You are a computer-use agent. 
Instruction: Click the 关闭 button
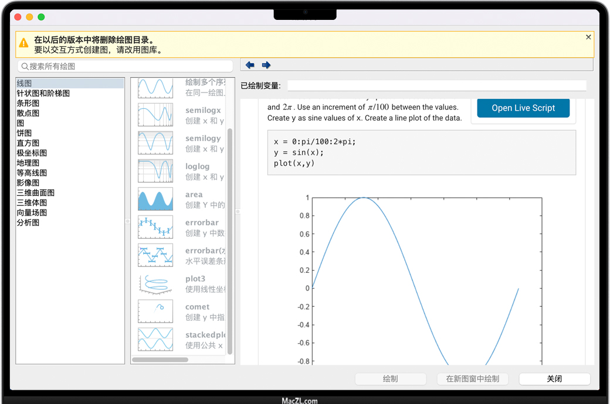pyautogui.click(x=554, y=379)
